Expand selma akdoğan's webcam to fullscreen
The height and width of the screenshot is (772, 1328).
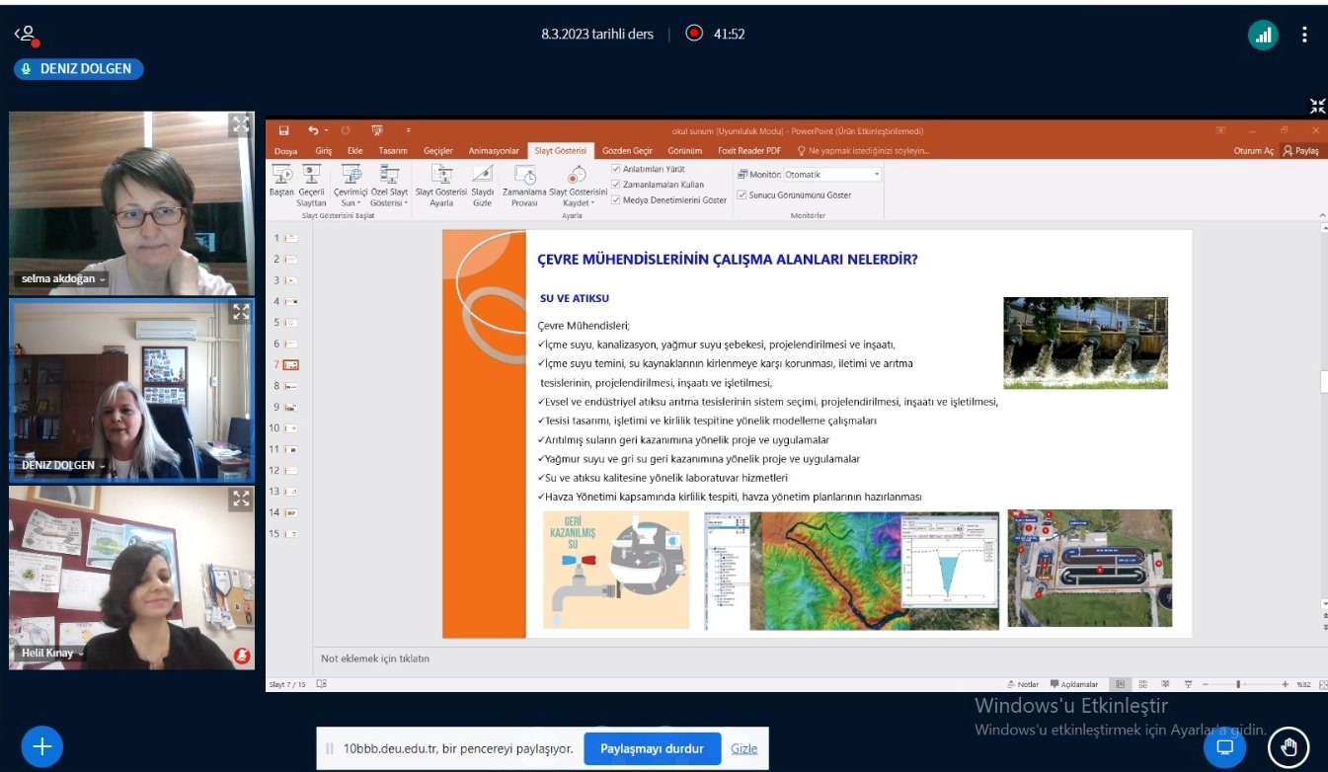[x=241, y=124]
